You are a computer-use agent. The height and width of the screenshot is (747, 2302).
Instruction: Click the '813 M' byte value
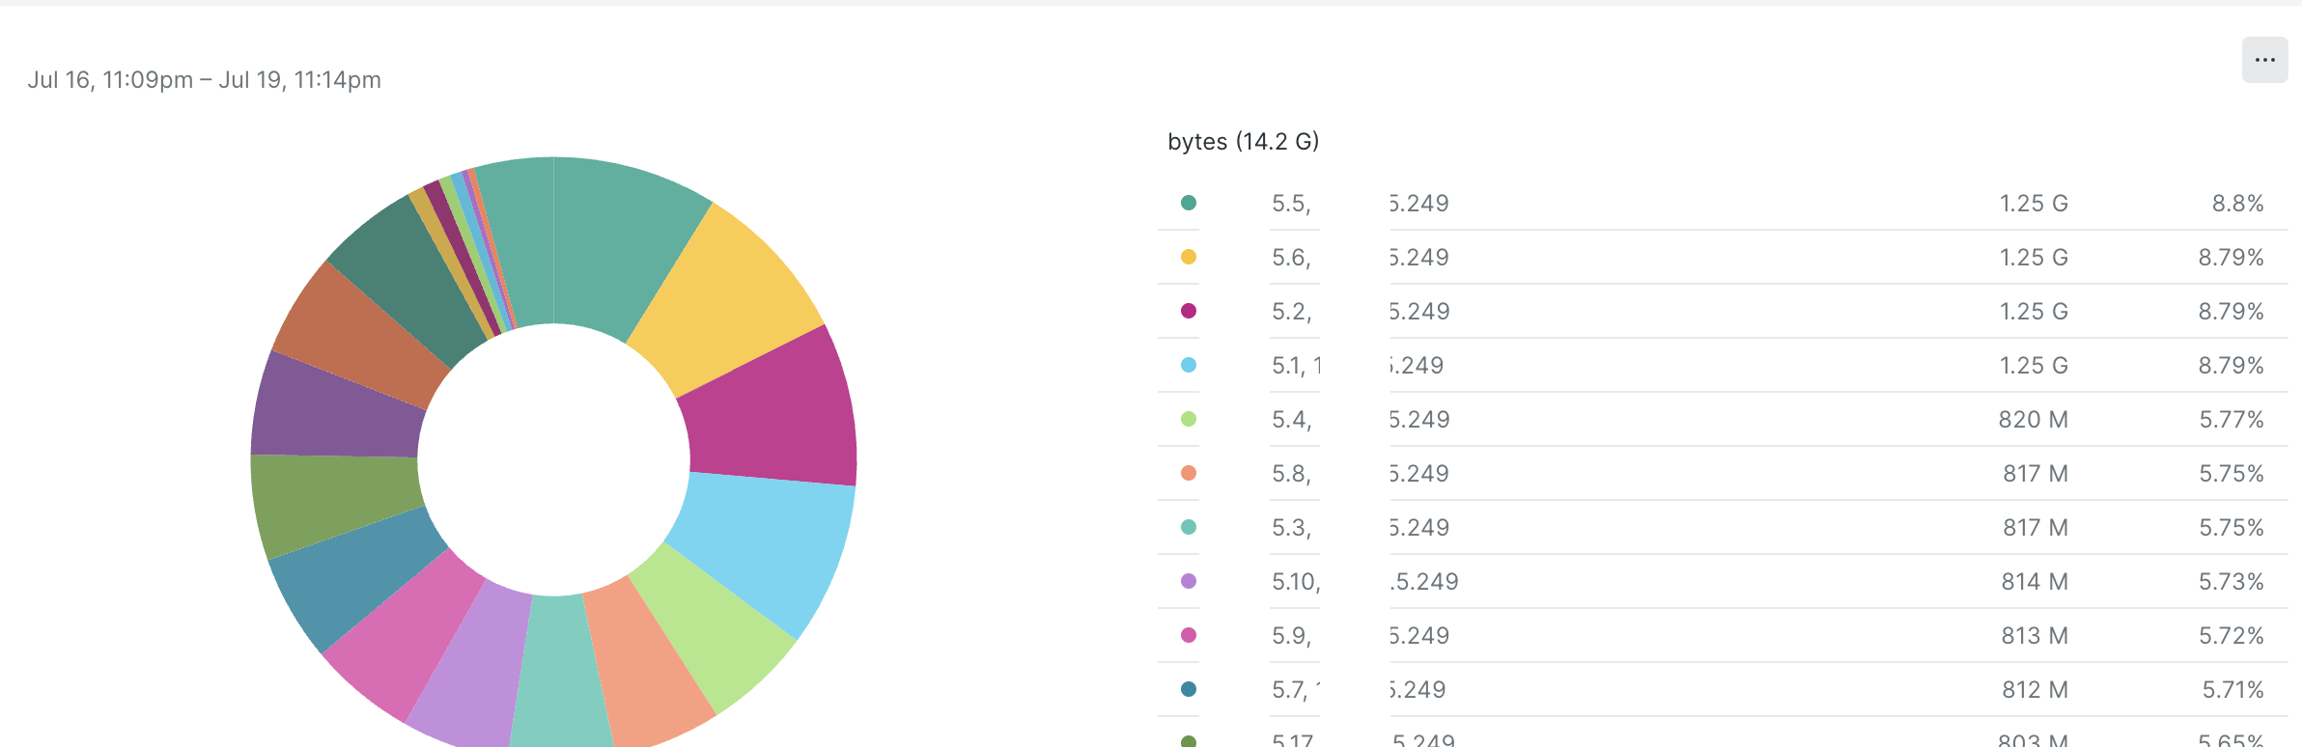2035,636
